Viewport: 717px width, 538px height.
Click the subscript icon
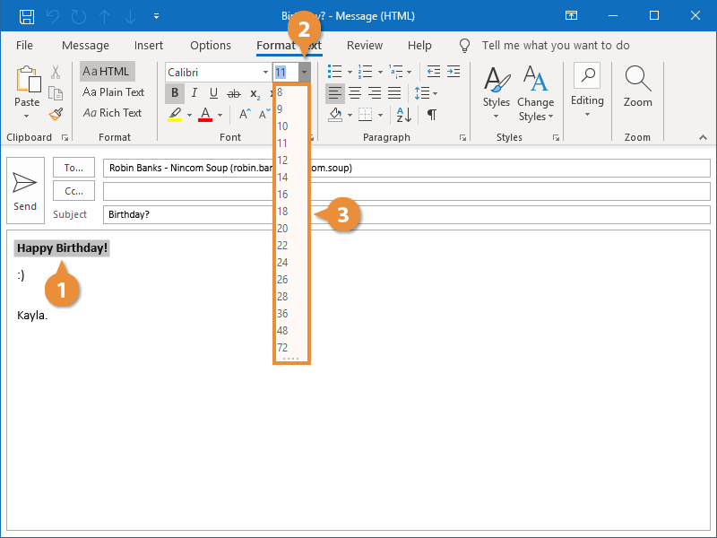[255, 94]
